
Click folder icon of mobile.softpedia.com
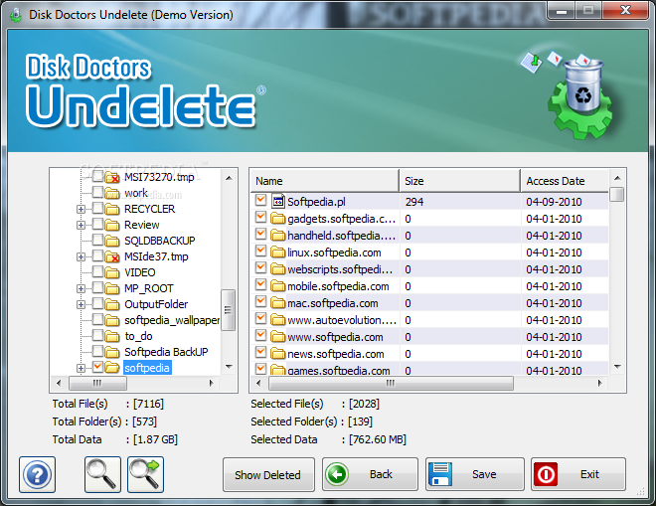tap(277, 286)
